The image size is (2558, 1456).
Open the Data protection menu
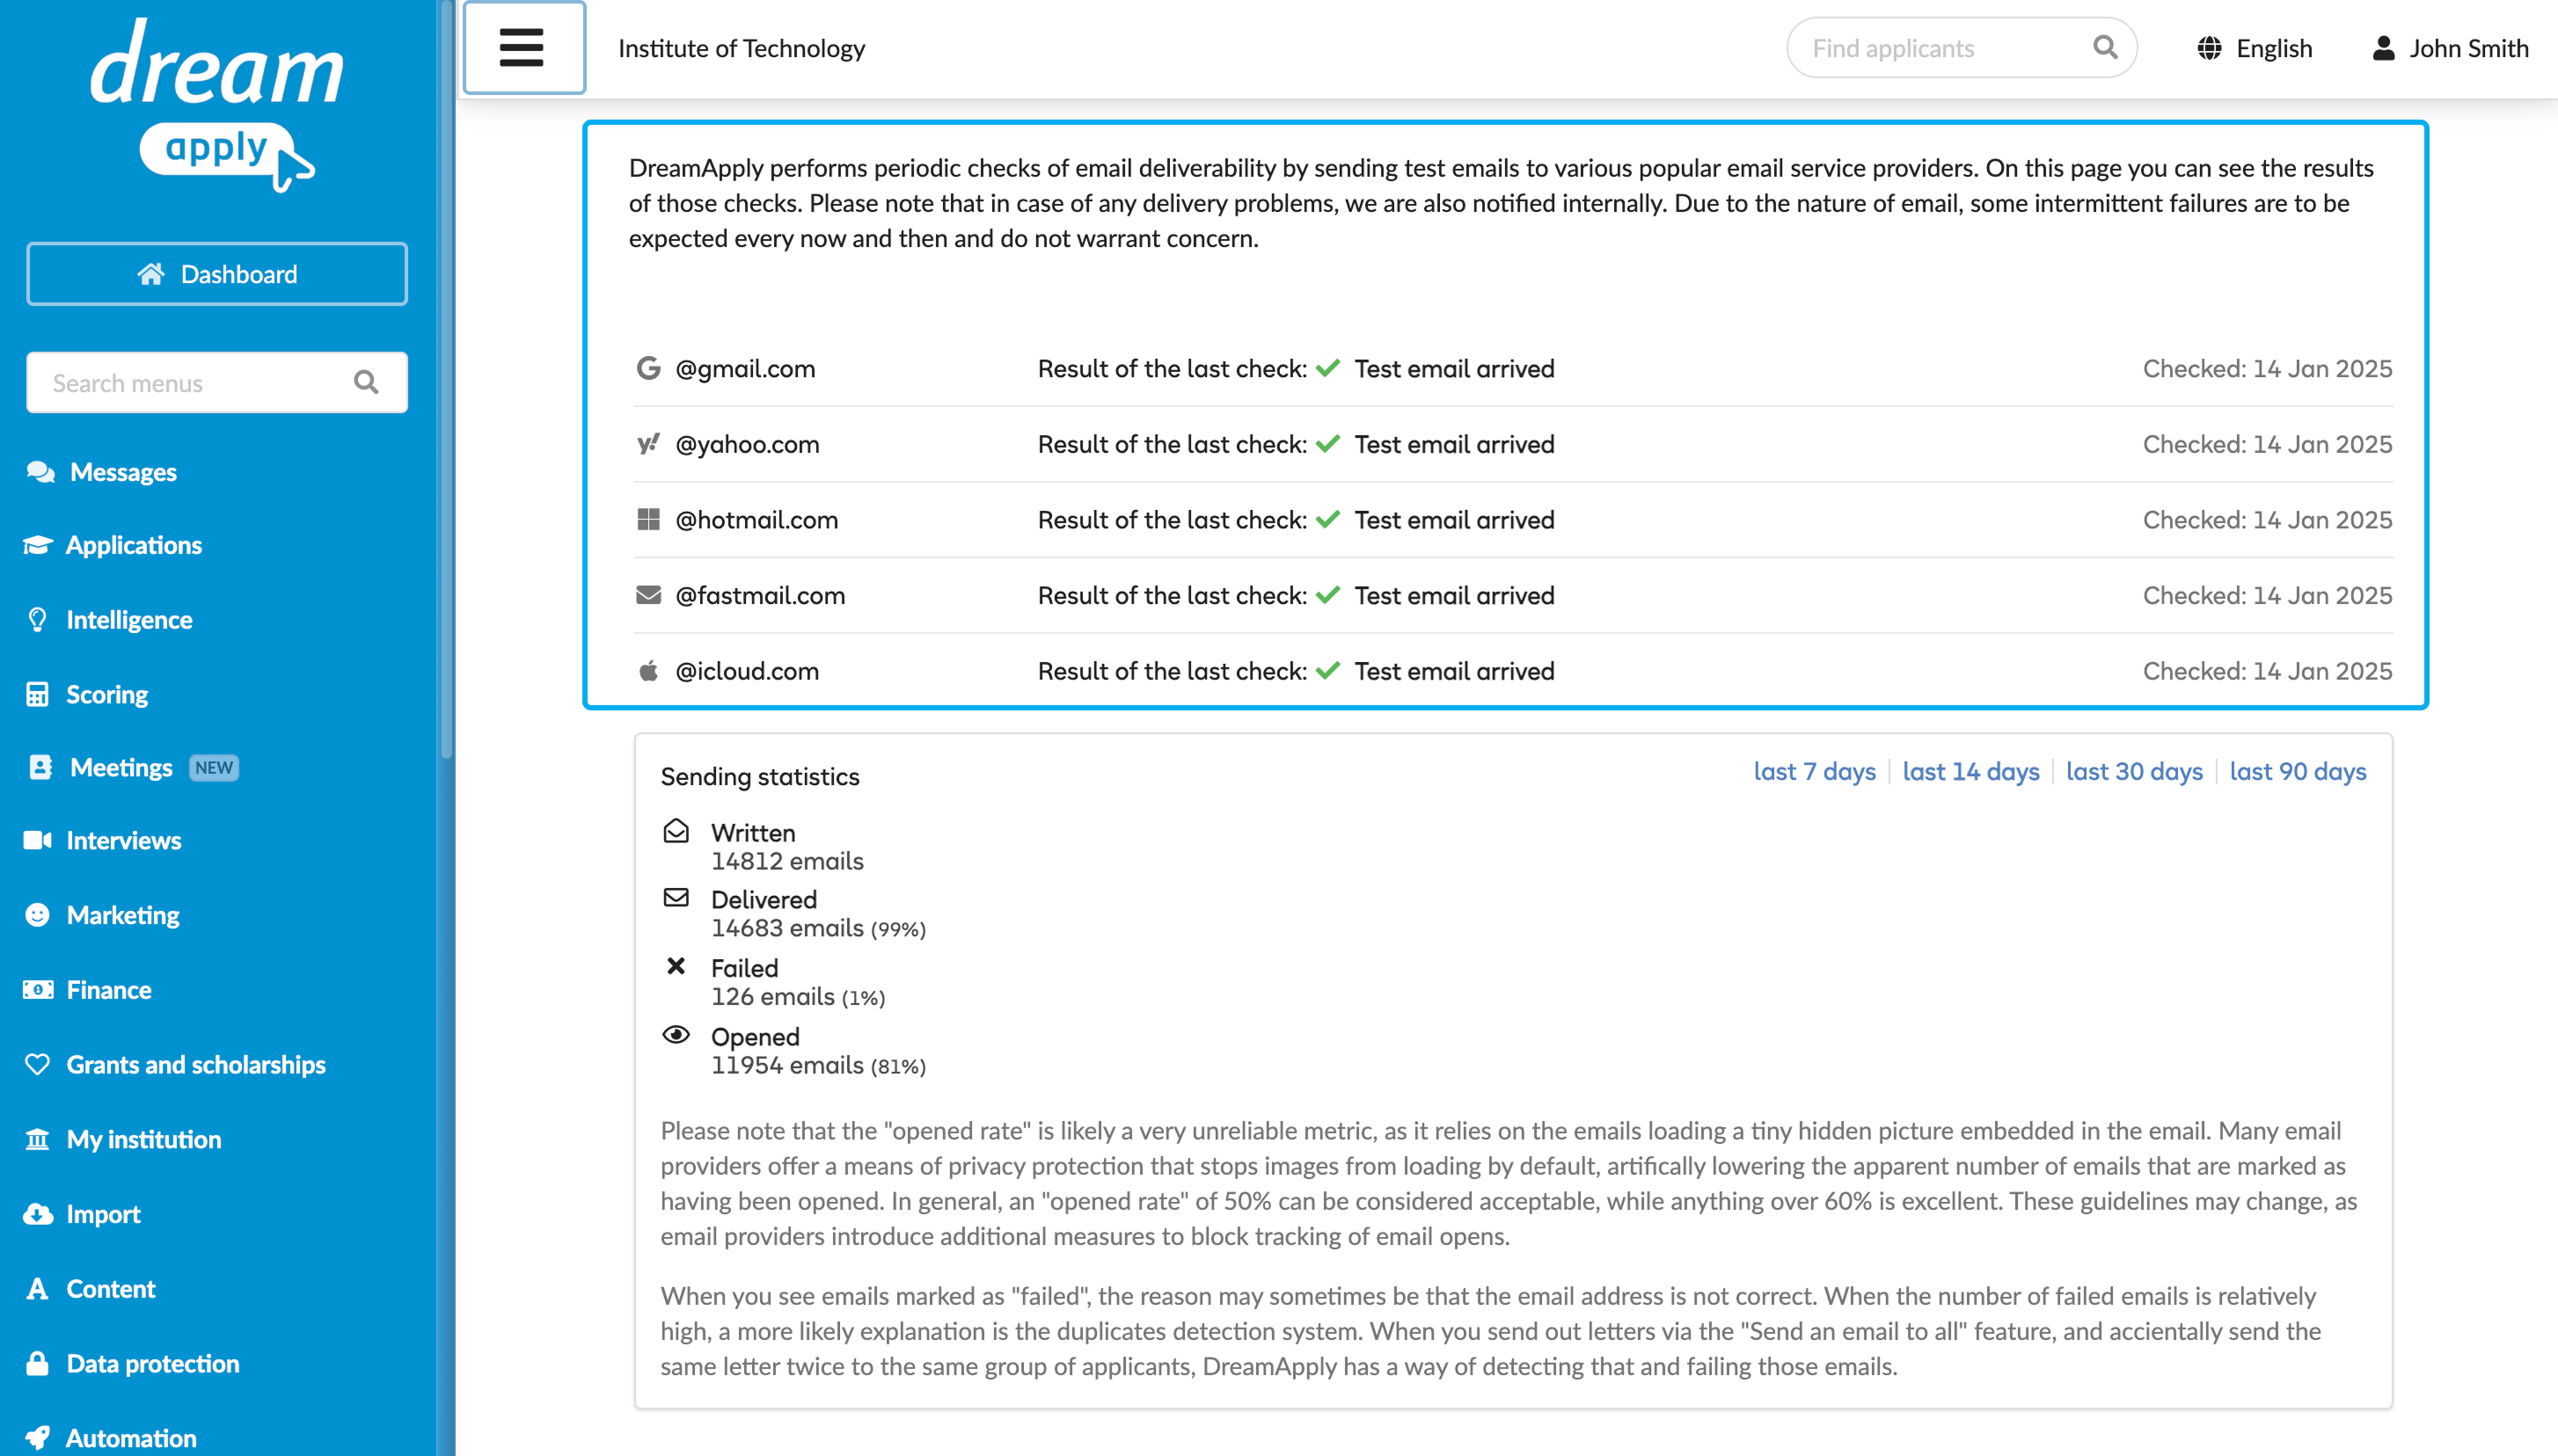(153, 1364)
